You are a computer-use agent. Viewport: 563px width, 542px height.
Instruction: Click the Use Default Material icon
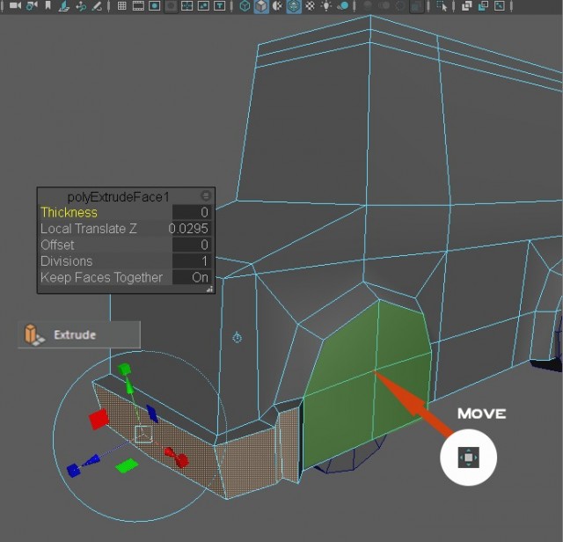point(277,6)
